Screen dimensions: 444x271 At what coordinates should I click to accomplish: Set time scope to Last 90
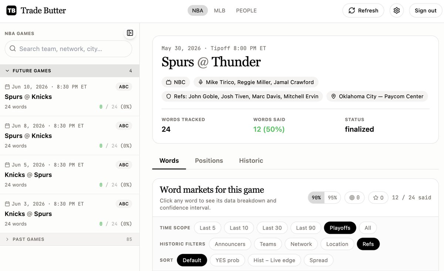(306, 228)
